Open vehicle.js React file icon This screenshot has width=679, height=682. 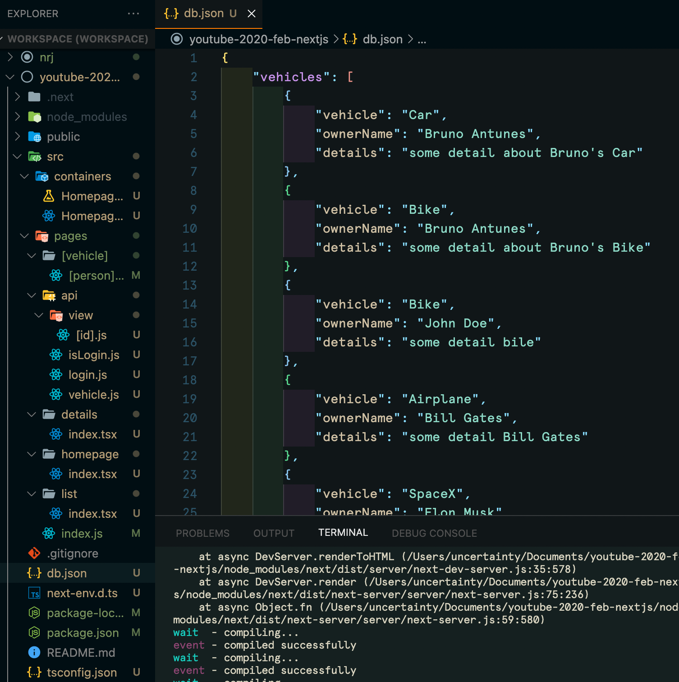tap(56, 394)
